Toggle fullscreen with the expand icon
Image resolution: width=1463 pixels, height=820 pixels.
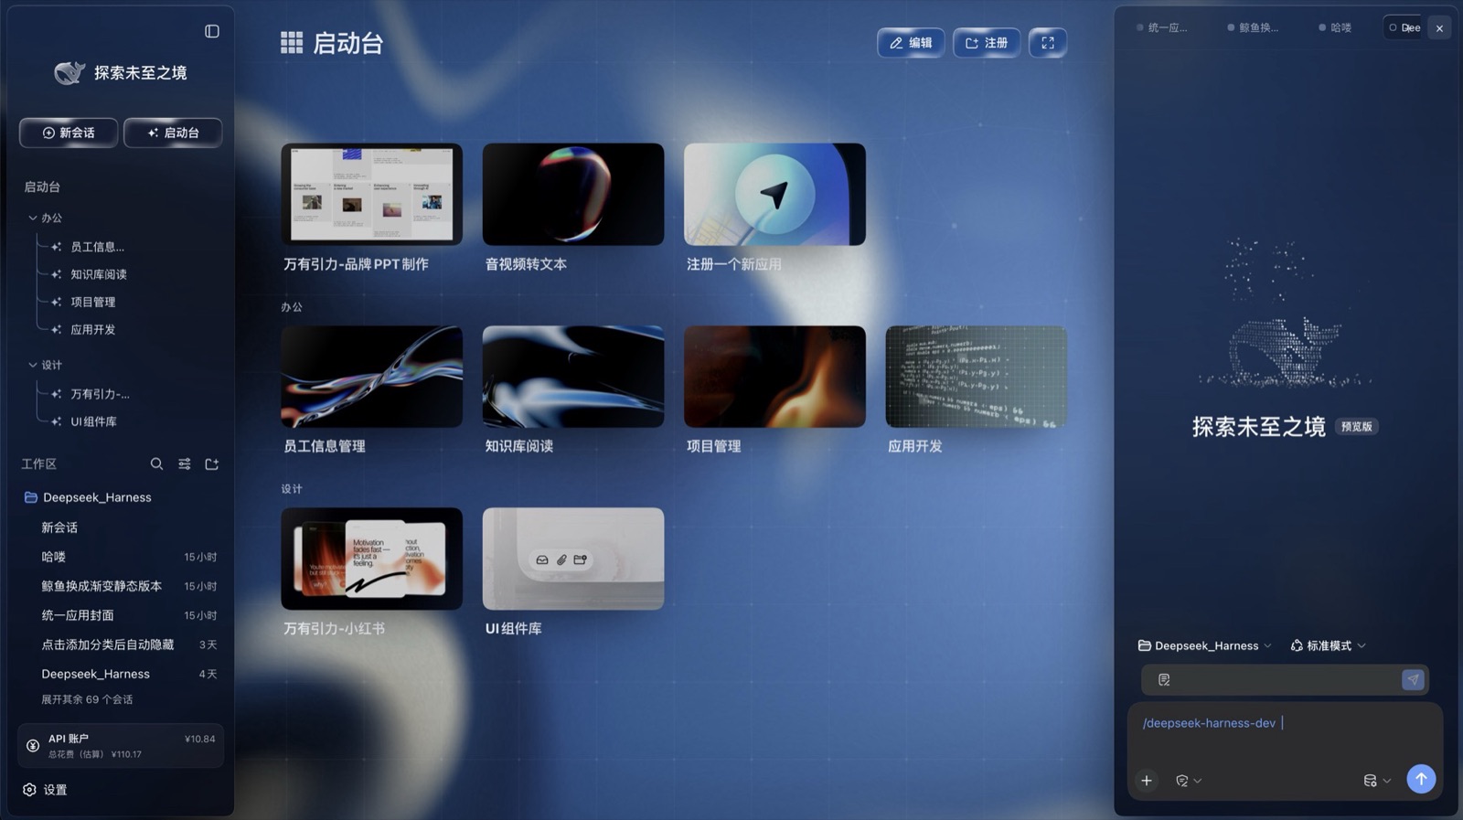pos(1048,43)
